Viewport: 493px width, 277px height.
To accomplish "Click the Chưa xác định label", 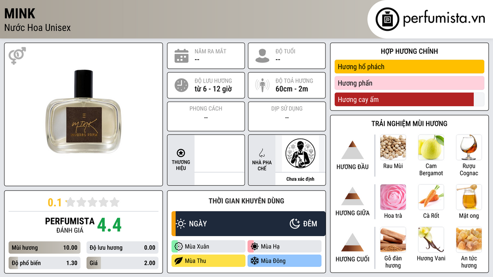I will pyautogui.click(x=300, y=179).
